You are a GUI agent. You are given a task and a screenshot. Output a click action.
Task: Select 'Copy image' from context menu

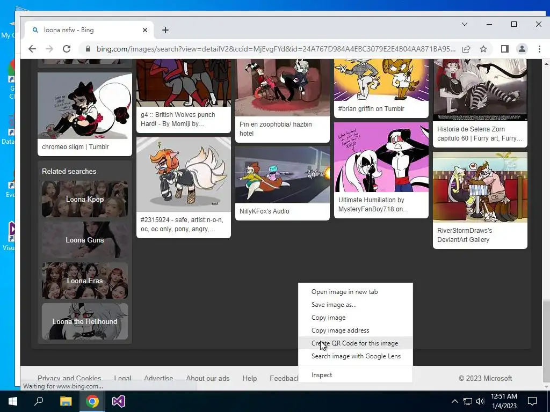tap(356, 318)
